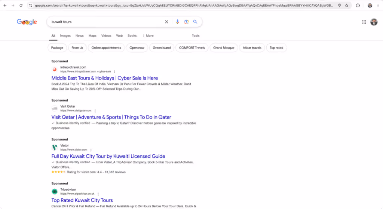Image resolution: width=383 pixels, height=210 pixels.
Task: Open Top Rated Kuwait City Tours link
Action: pos(82,200)
